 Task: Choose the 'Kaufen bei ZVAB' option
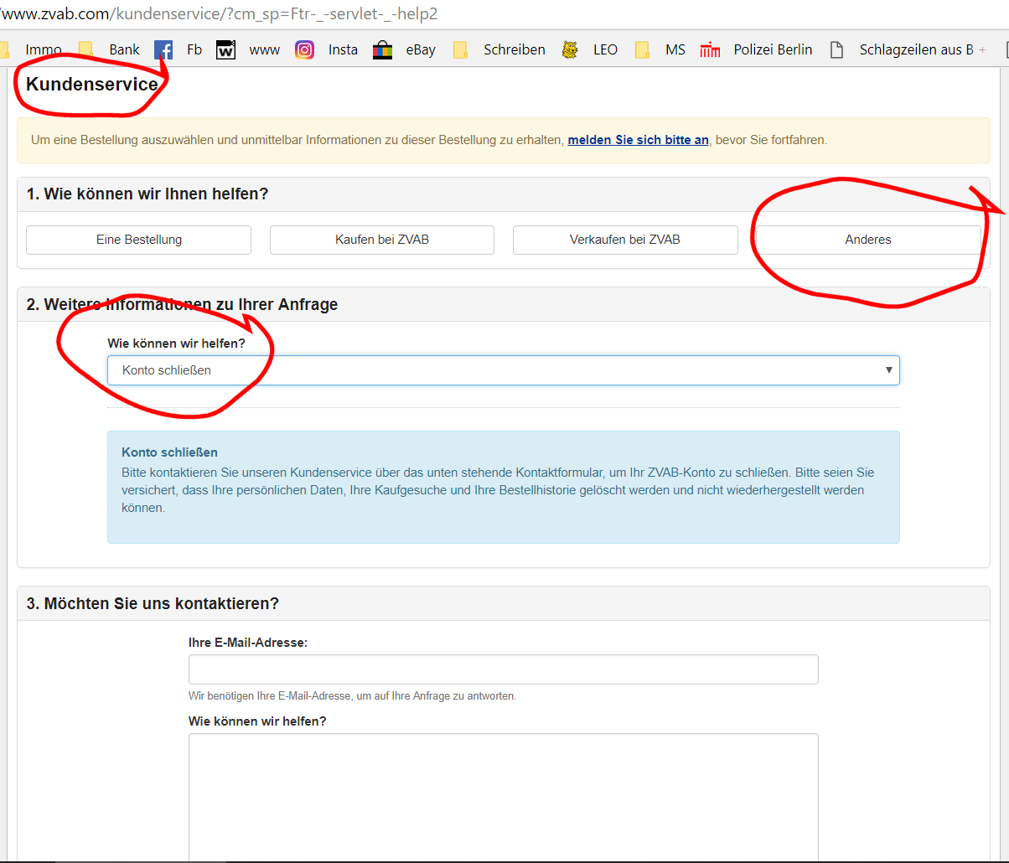(382, 240)
